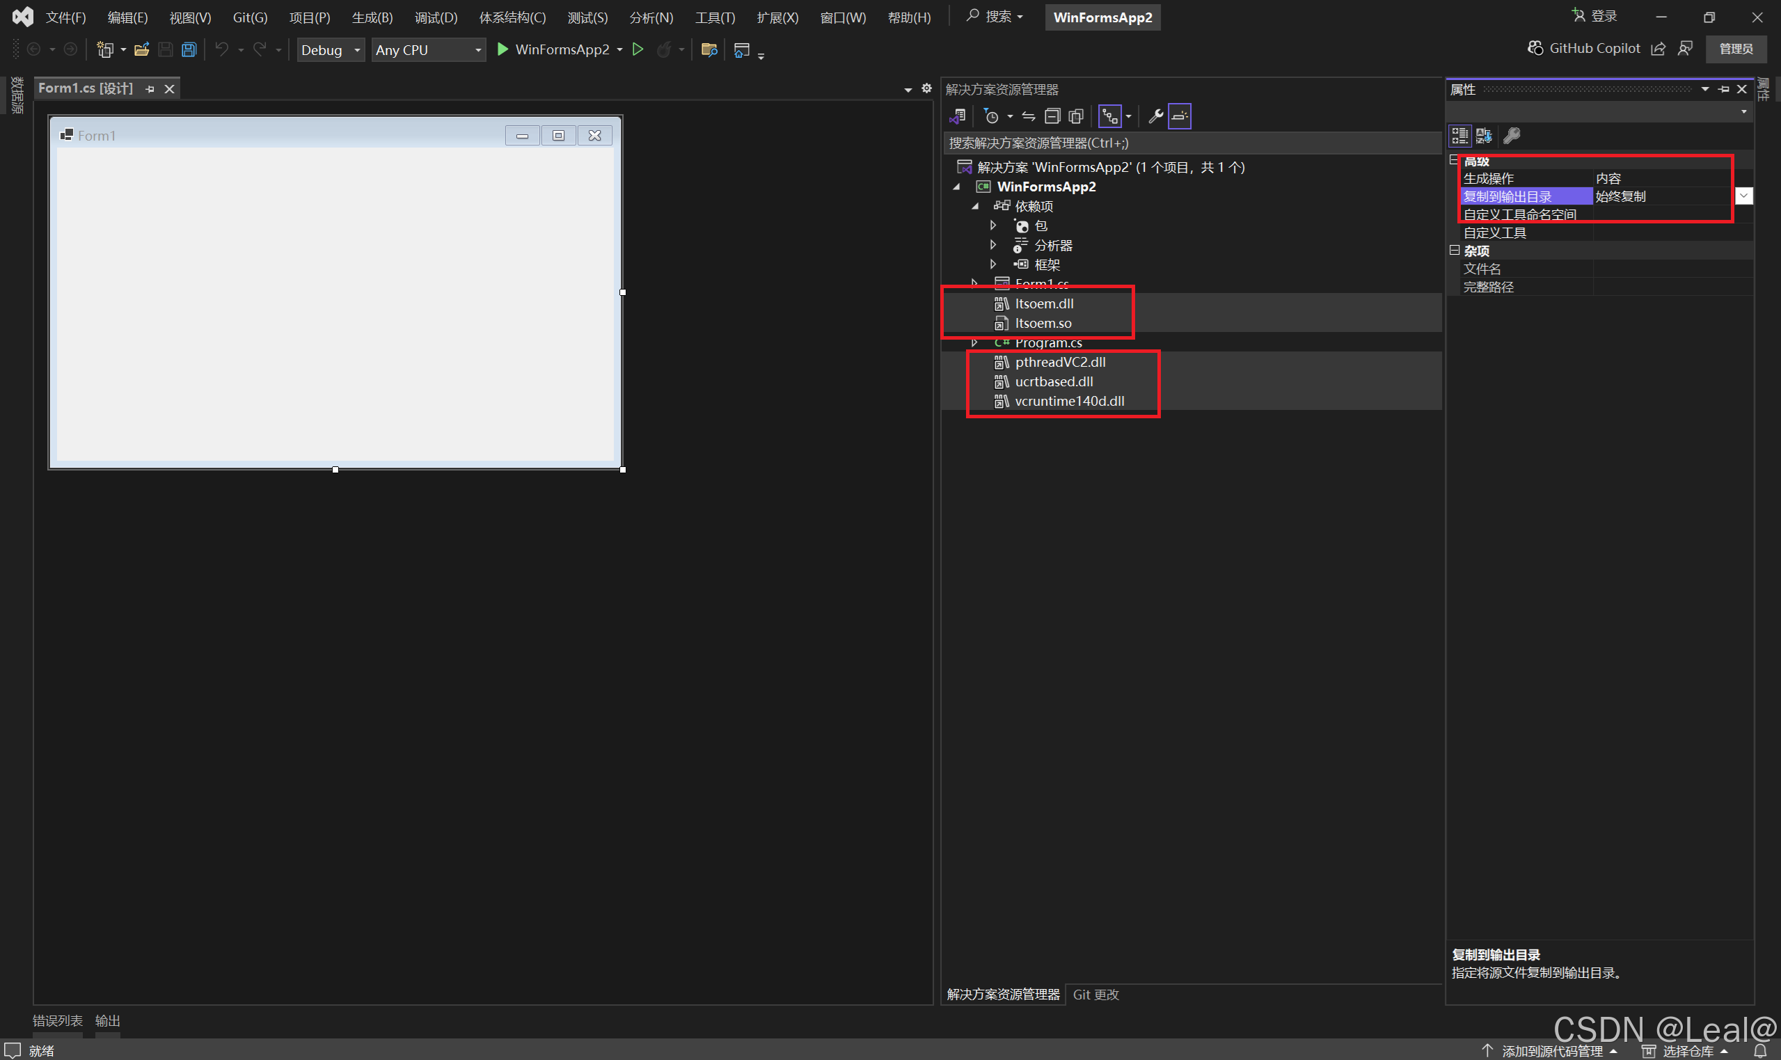Image resolution: width=1781 pixels, height=1060 pixels.
Task: Click the notification bell in status bar
Action: (x=1760, y=1051)
